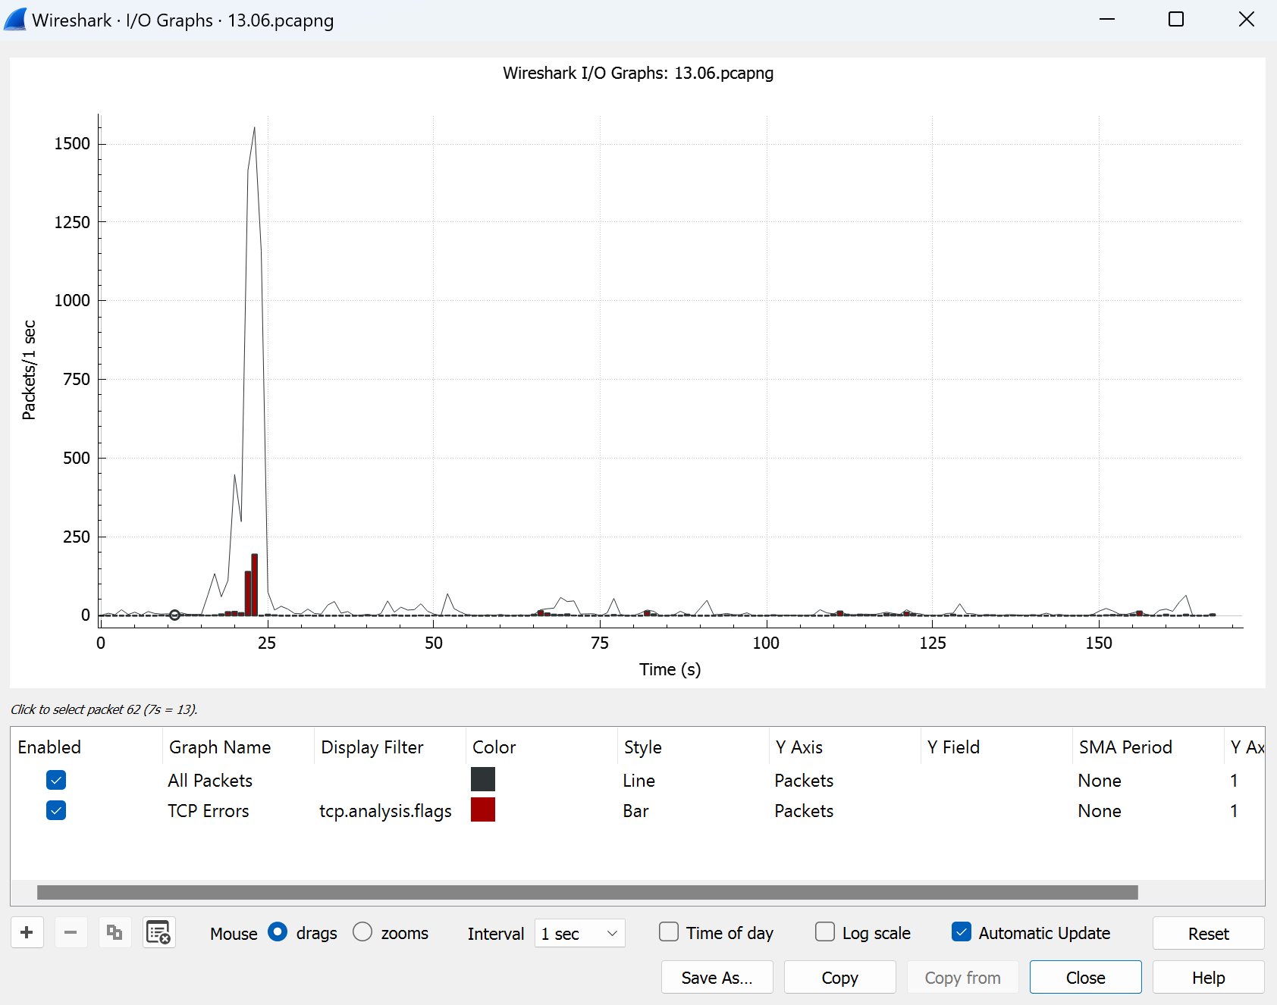Open the Interval dropdown set to 1 sec

coord(580,933)
